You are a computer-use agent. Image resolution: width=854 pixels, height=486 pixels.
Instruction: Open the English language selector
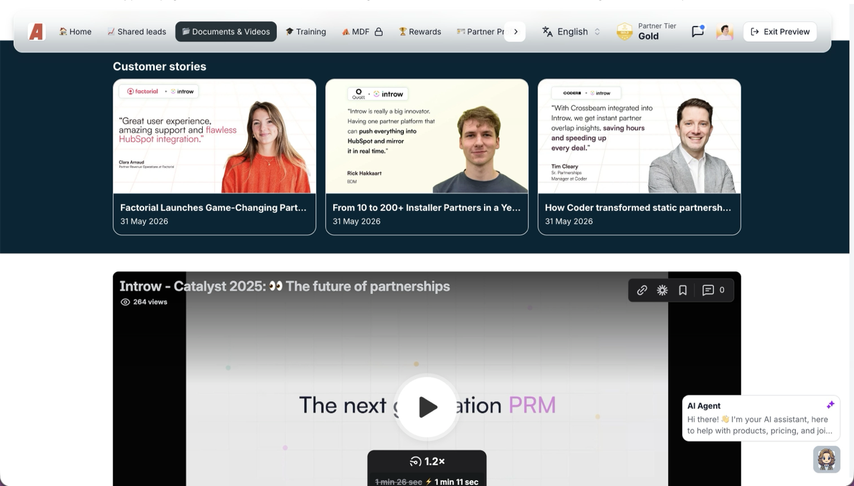pos(571,31)
